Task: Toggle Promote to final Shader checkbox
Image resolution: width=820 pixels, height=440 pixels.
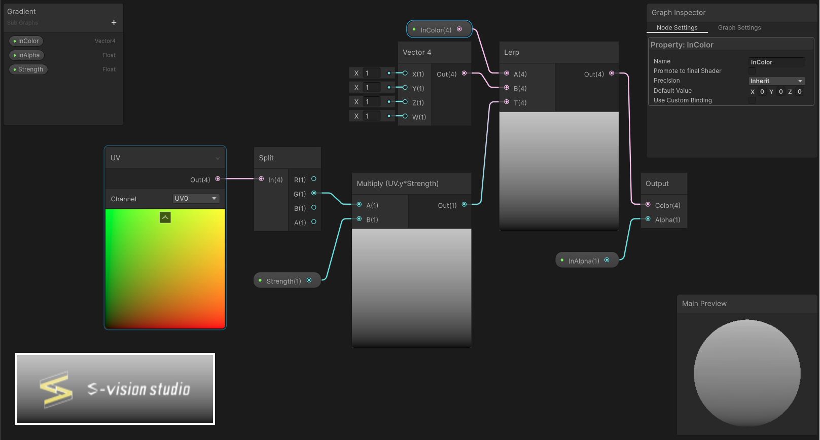Action: click(753, 71)
